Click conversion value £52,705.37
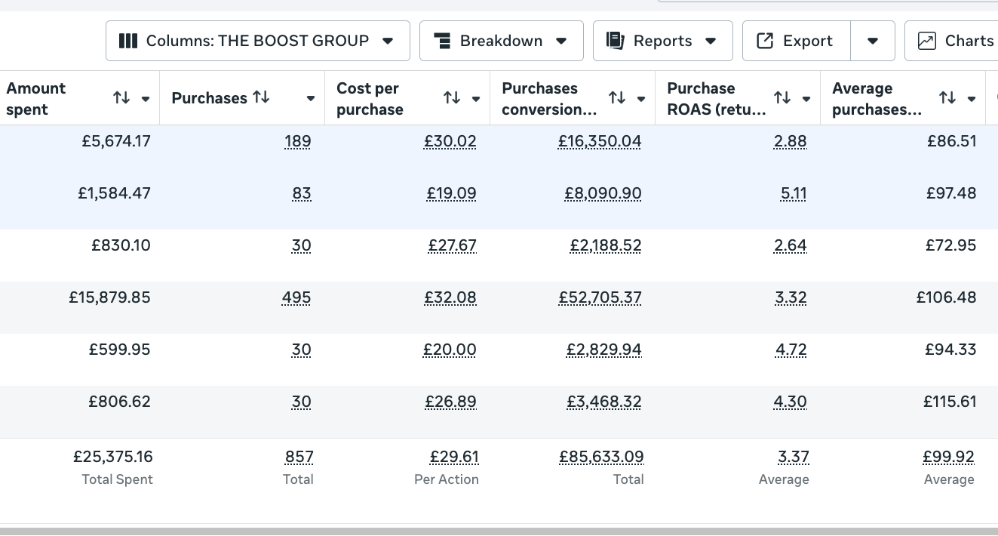Viewport: 998px width, 536px height. 600,298
